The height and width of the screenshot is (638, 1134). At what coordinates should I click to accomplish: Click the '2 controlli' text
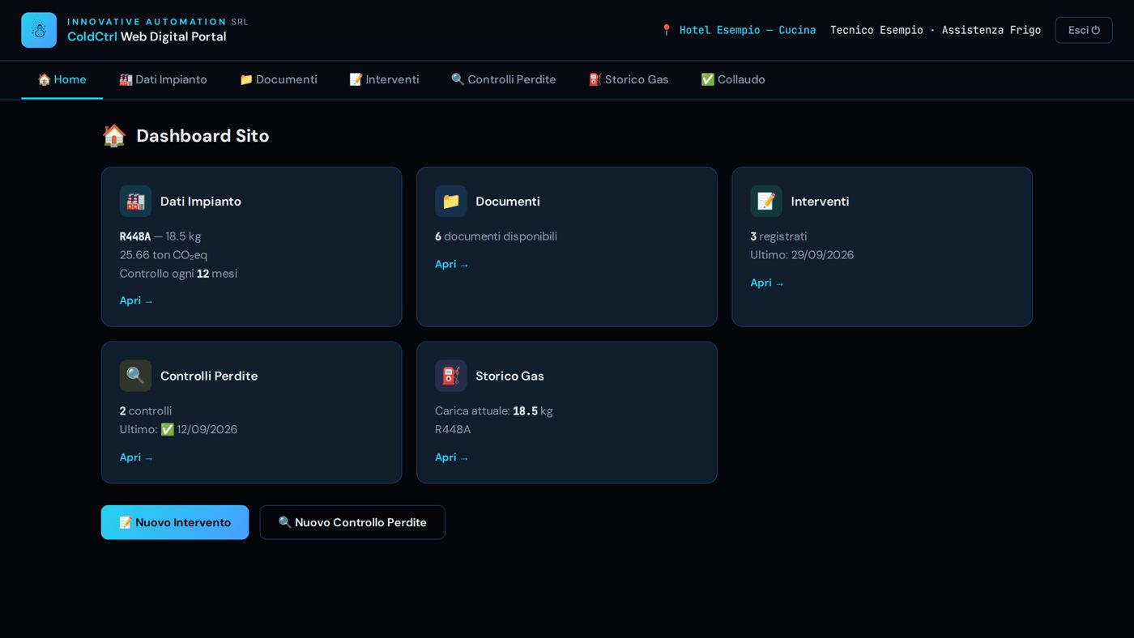146,411
